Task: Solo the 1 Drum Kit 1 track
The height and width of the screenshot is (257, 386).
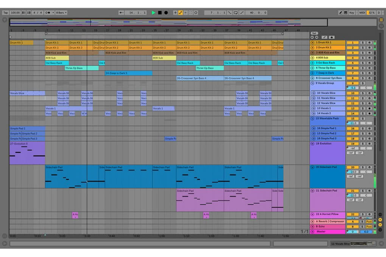Action: pyautogui.click(x=363, y=43)
